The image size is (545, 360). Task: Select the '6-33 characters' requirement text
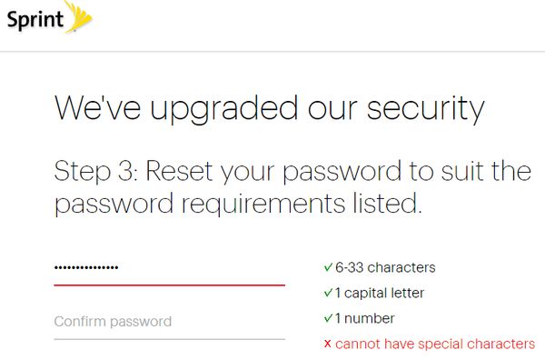click(x=385, y=268)
